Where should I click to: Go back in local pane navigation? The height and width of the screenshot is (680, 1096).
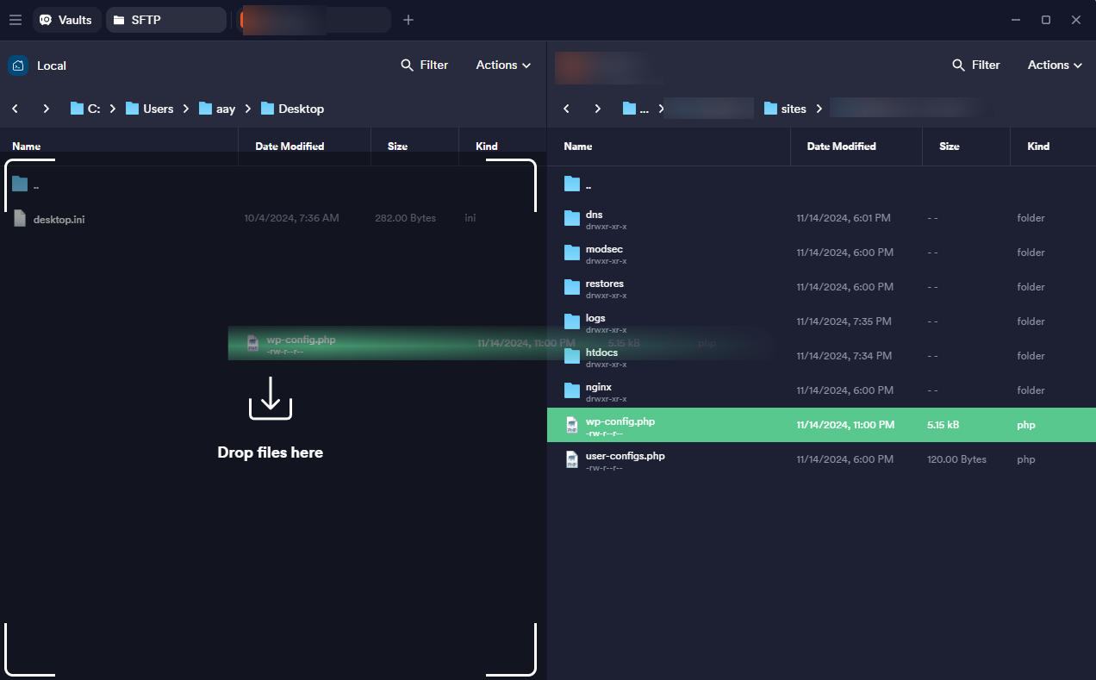click(16, 109)
